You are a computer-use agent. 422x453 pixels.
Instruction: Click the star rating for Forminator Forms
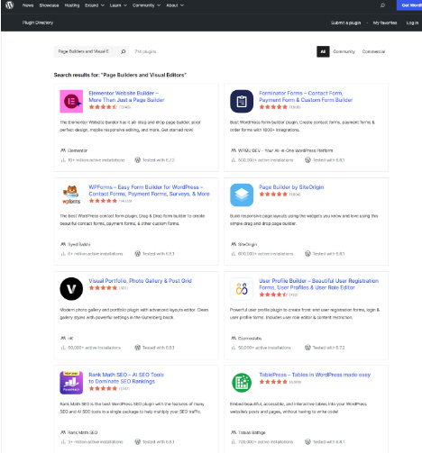point(273,107)
